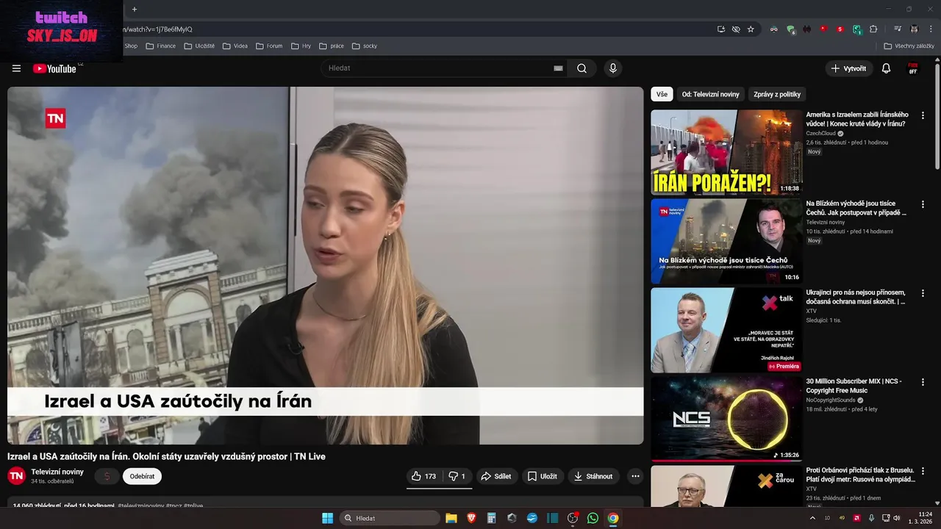This screenshot has width=941, height=529.
Task: Open Calculator from the taskbar
Action: [492, 518]
